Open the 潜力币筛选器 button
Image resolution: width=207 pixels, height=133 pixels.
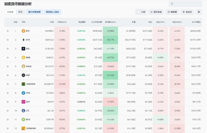34,12
